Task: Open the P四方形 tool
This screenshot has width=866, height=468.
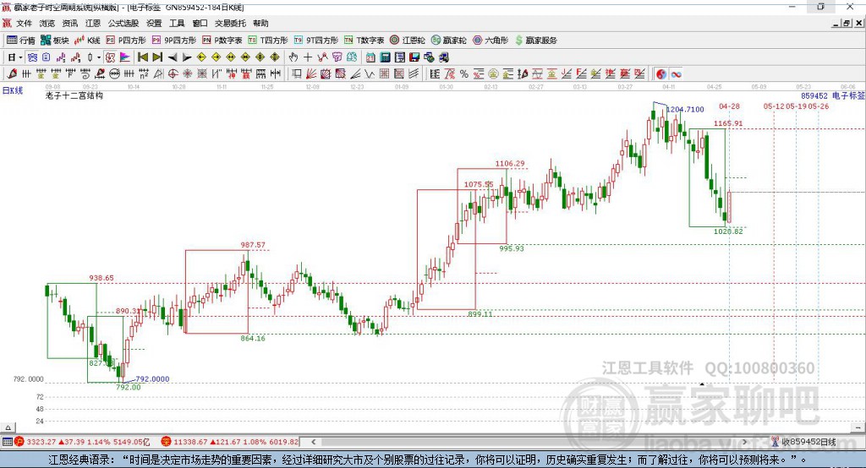Action: 125,41
